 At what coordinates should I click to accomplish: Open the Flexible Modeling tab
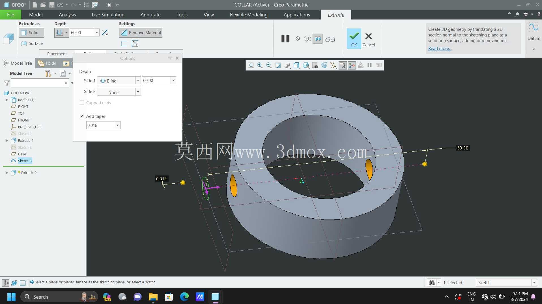pos(248,15)
